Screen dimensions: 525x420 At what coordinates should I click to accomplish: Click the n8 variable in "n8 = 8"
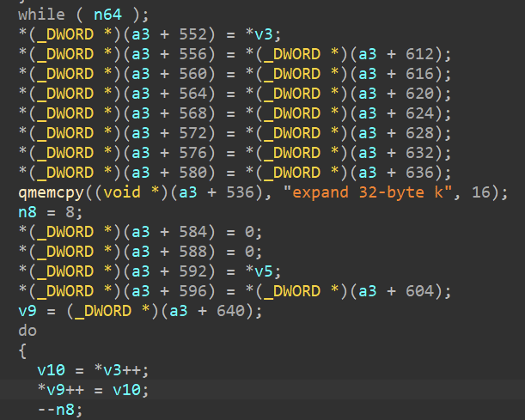tap(27, 210)
